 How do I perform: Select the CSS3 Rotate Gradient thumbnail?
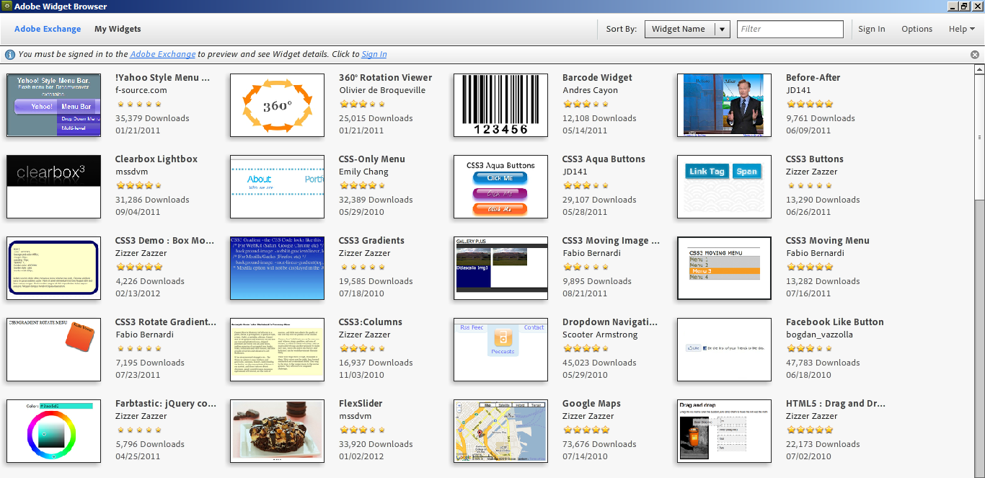(54, 350)
